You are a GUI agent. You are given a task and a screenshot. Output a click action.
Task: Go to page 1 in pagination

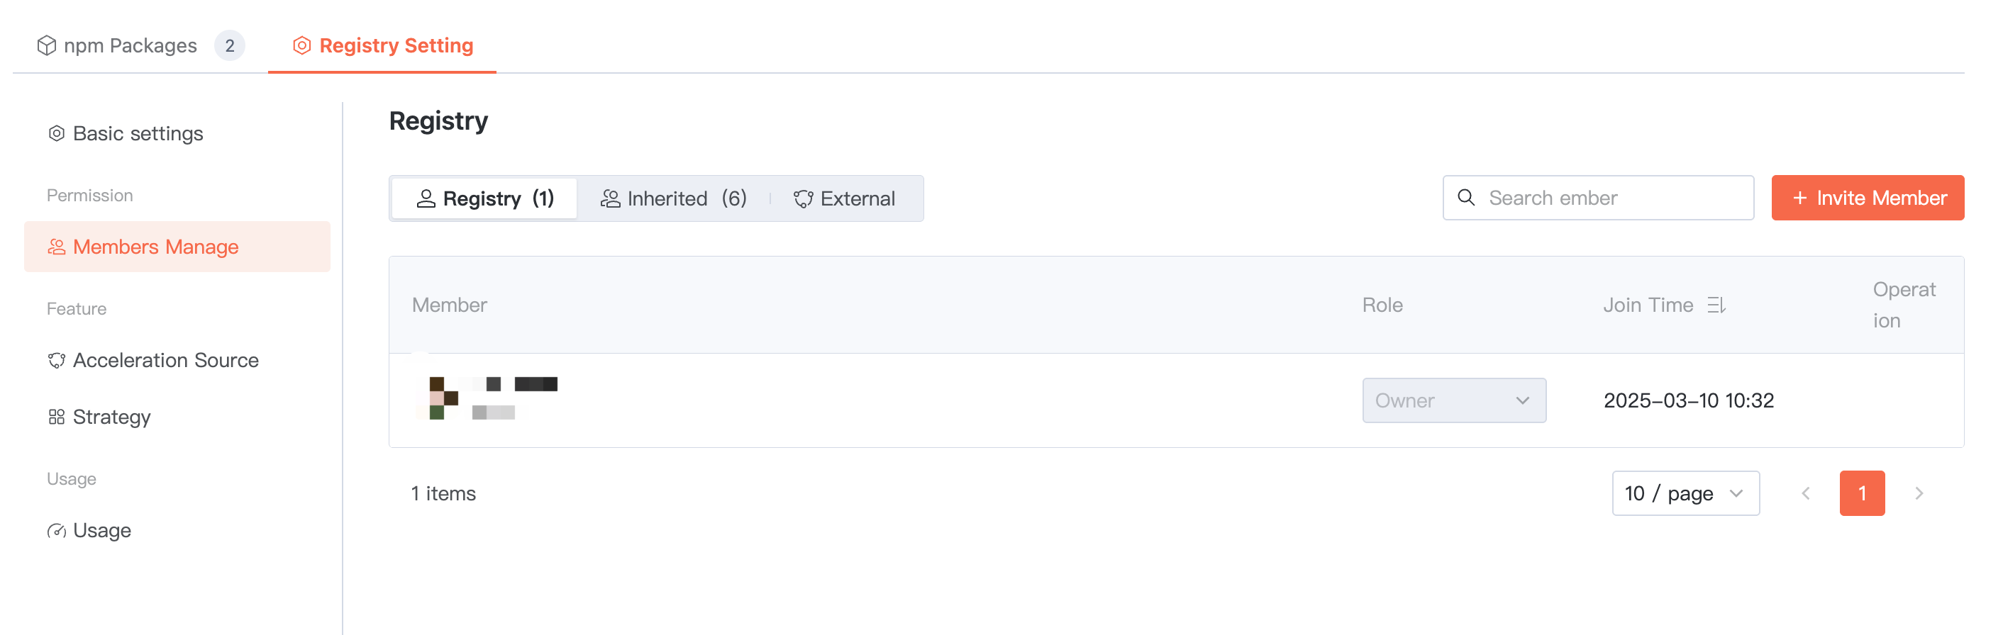pos(1861,493)
